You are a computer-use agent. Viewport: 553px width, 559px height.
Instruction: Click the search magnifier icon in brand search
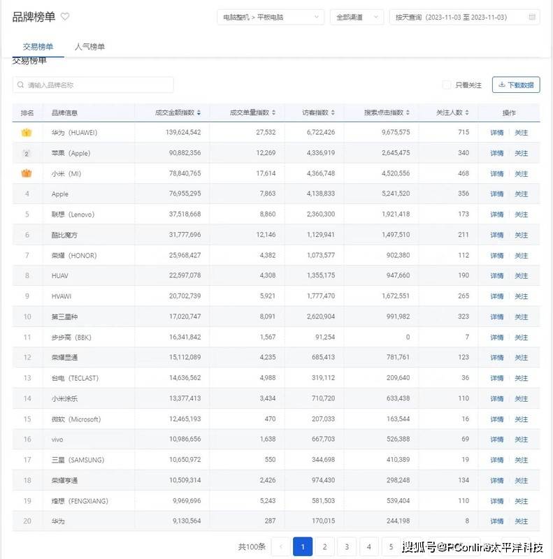(x=21, y=85)
